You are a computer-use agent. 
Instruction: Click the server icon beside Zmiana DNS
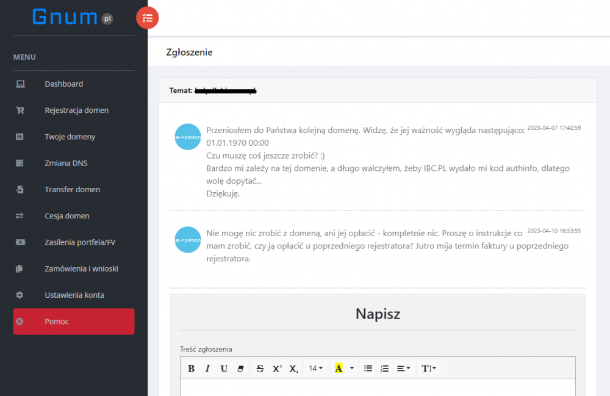[20, 163]
